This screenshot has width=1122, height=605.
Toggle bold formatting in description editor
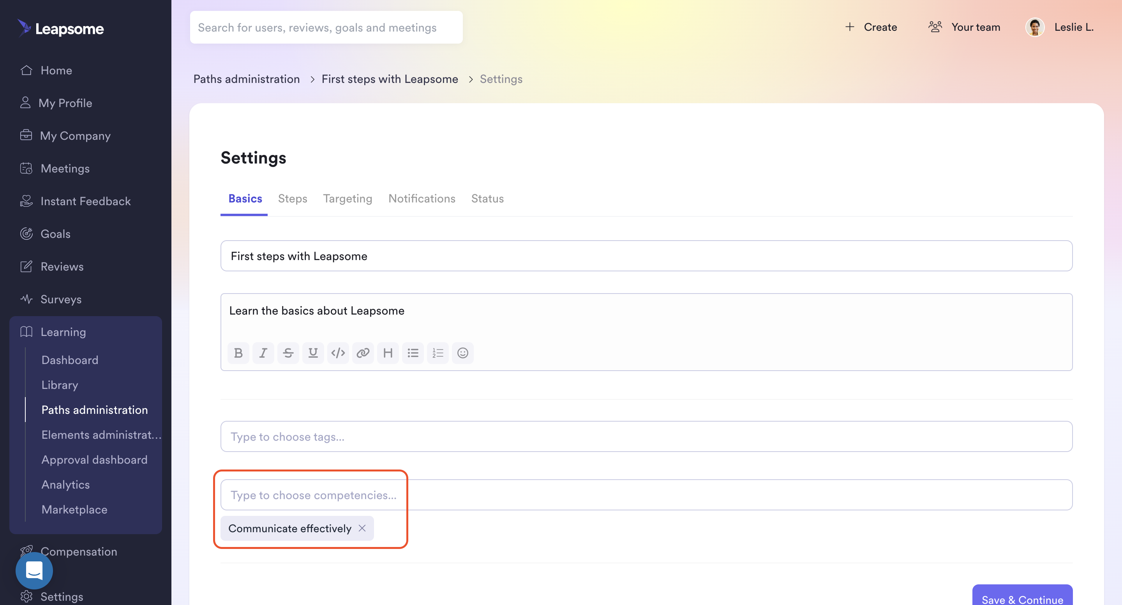pos(238,353)
